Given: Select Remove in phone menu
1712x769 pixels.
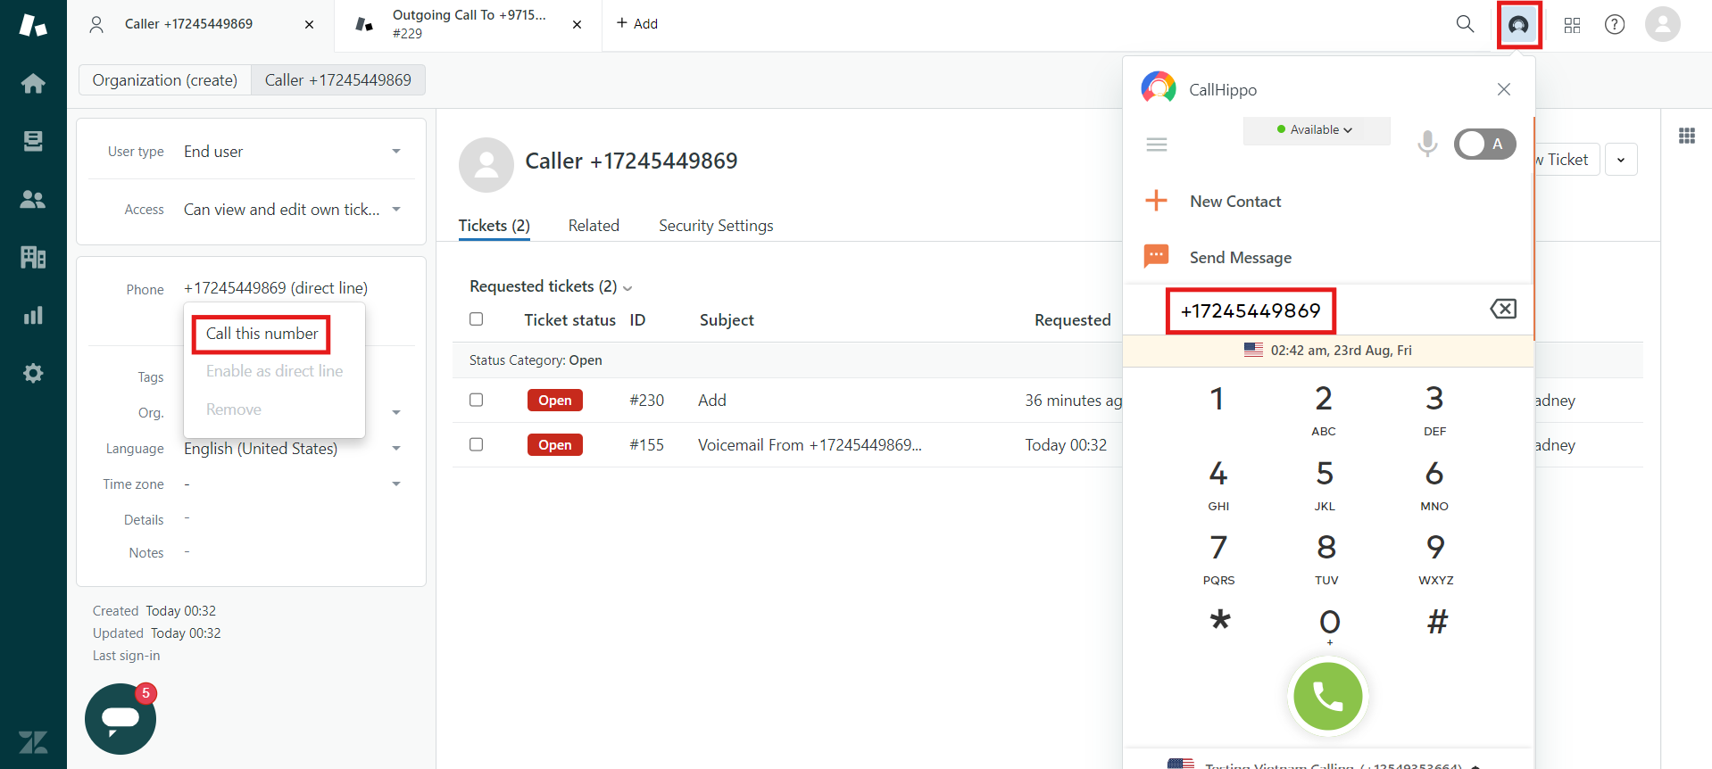Looking at the screenshot, I should point(234,409).
